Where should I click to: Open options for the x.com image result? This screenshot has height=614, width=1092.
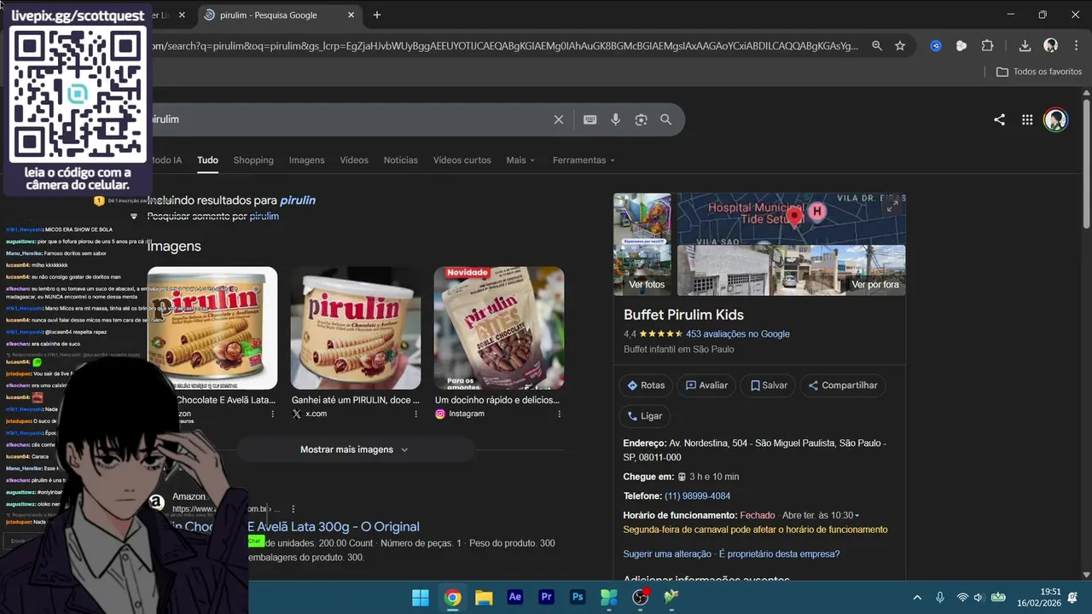pos(416,414)
